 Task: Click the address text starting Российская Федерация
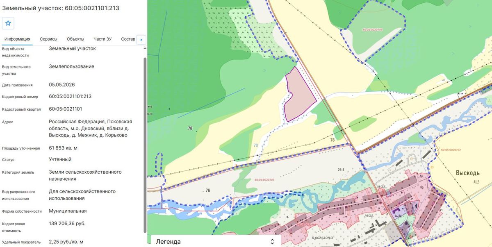point(90,128)
